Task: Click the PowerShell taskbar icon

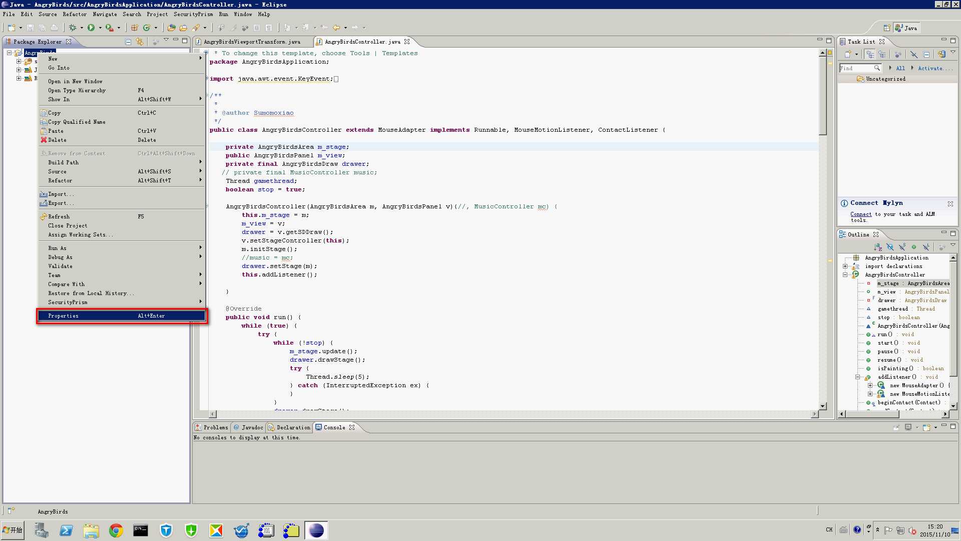Action: (x=66, y=530)
